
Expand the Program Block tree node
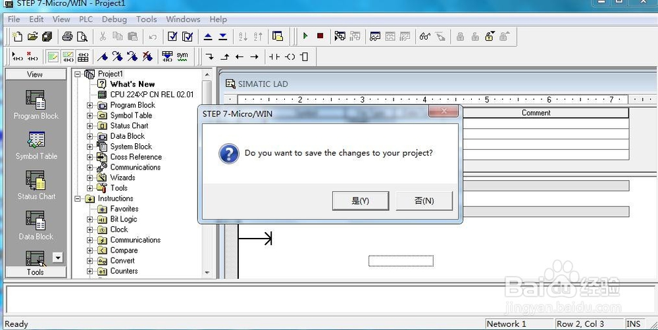coord(89,105)
